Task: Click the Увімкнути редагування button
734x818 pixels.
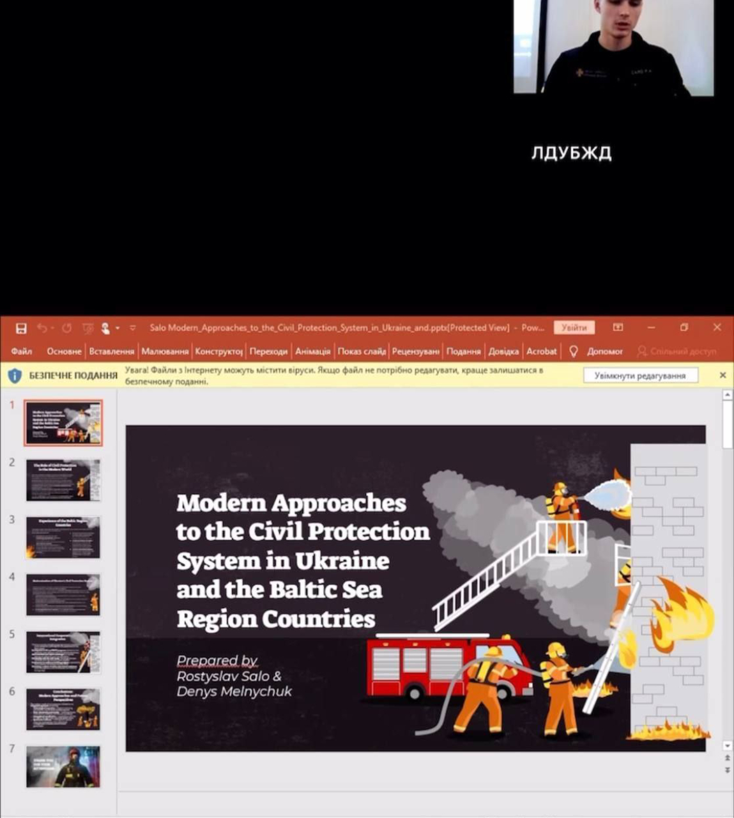Action: (x=639, y=376)
